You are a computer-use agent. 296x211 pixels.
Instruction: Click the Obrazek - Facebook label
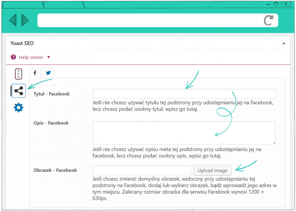55,170
